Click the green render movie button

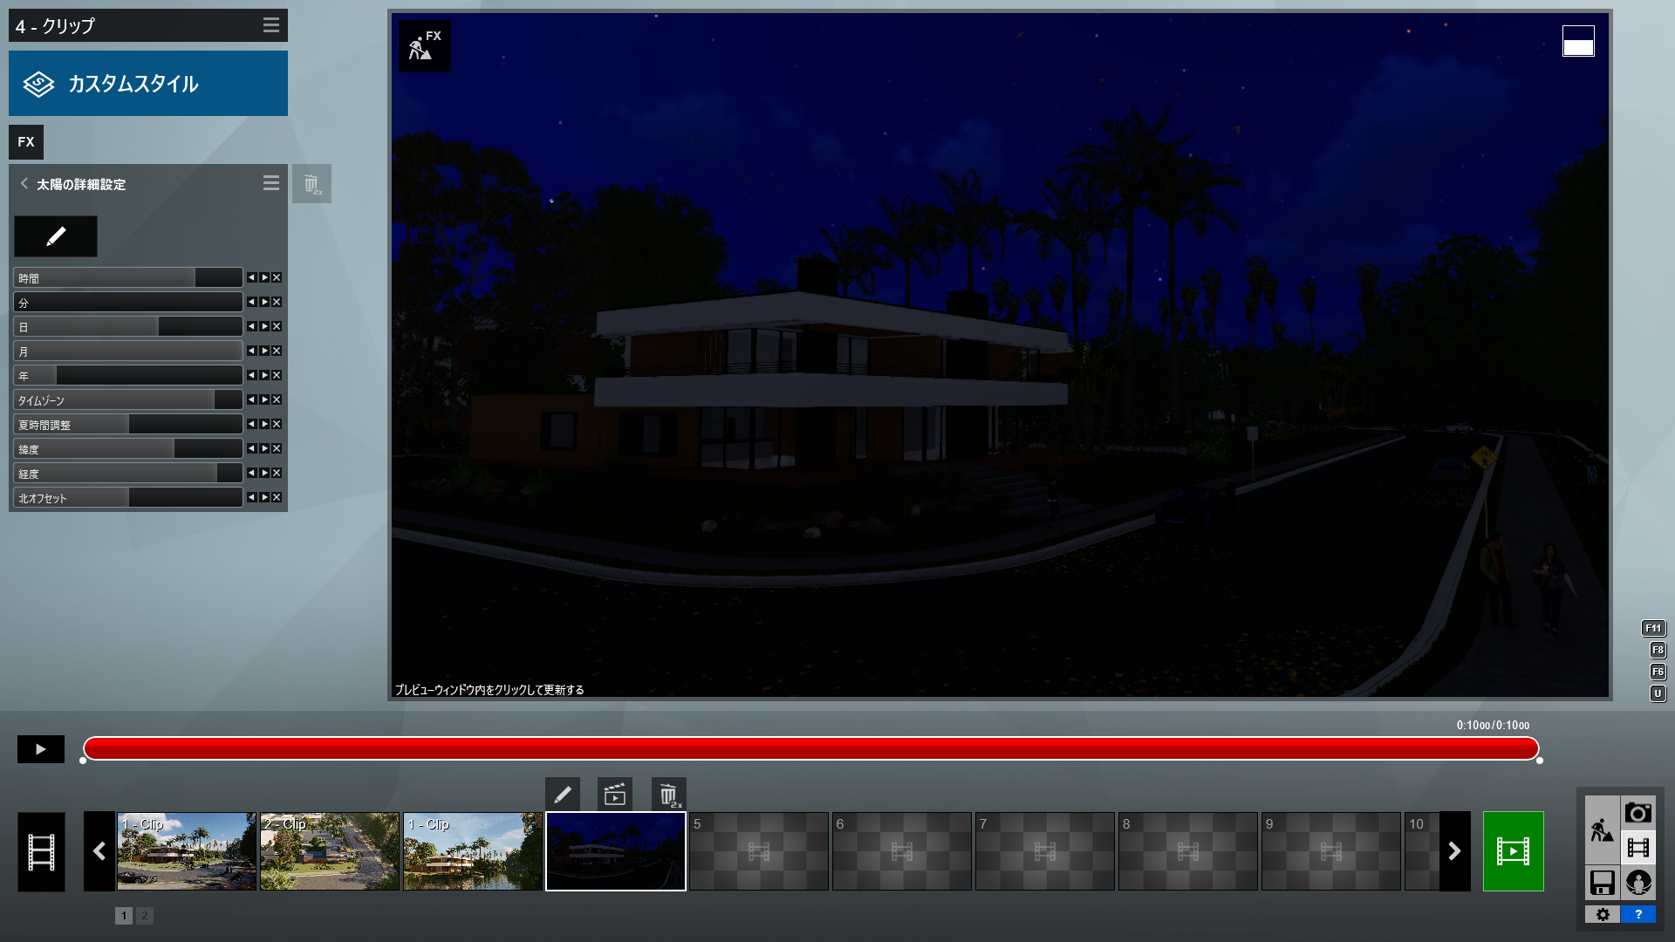point(1513,851)
